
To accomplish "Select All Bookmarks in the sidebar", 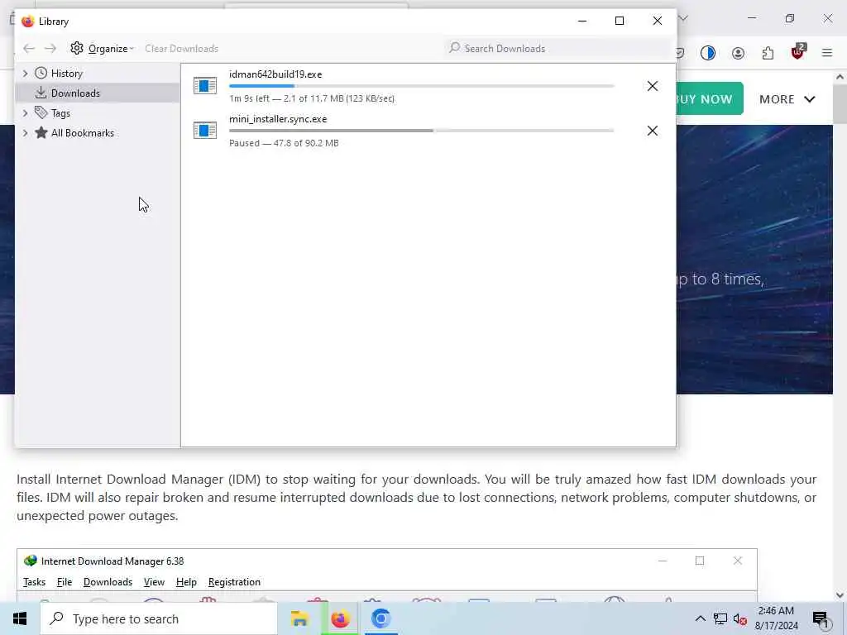I will pyautogui.click(x=82, y=133).
